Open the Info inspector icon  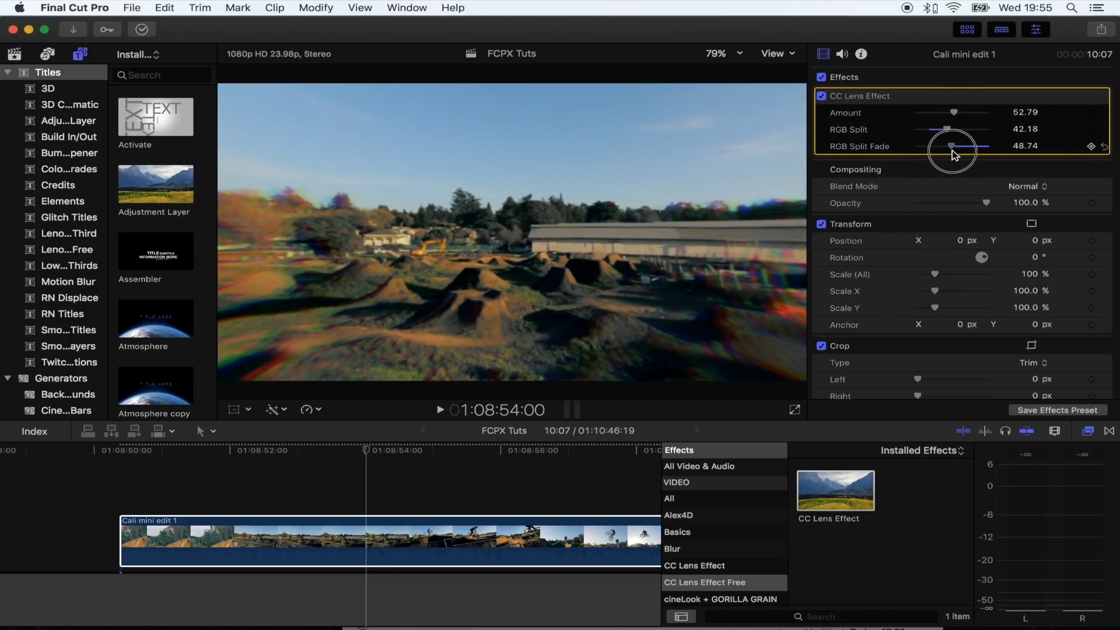point(862,54)
